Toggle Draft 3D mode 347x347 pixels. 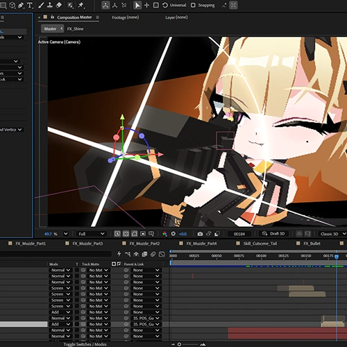(x=273, y=234)
